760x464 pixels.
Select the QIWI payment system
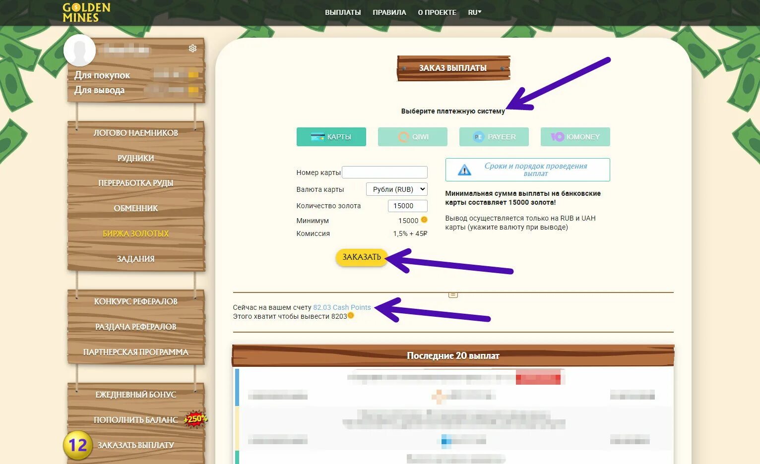click(x=413, y=137)
